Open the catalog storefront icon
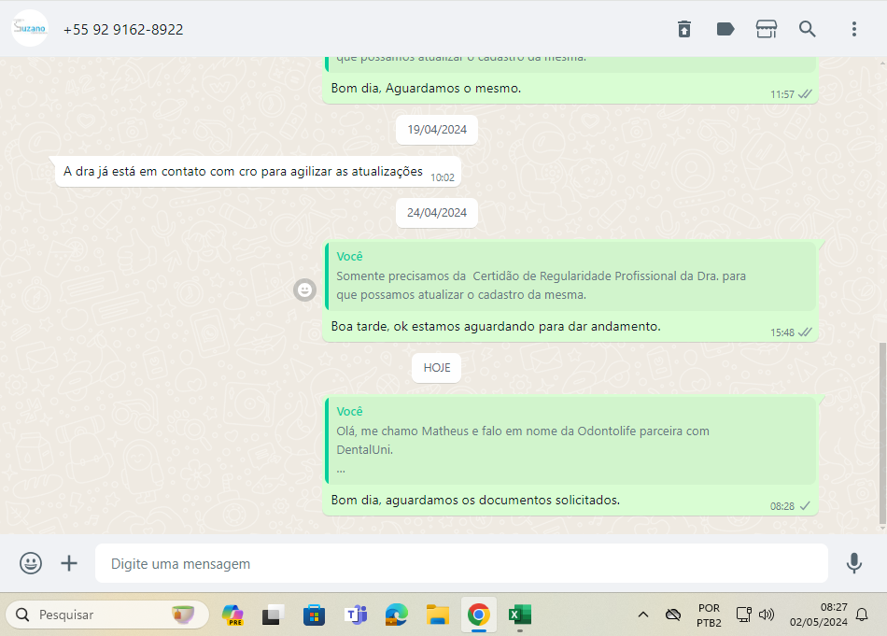 point(767,29)
